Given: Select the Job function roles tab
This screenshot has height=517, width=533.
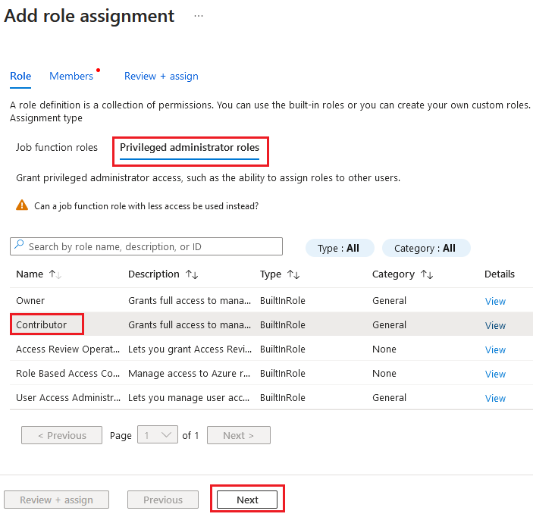Looking at the screenshot, I should [57, 147].
